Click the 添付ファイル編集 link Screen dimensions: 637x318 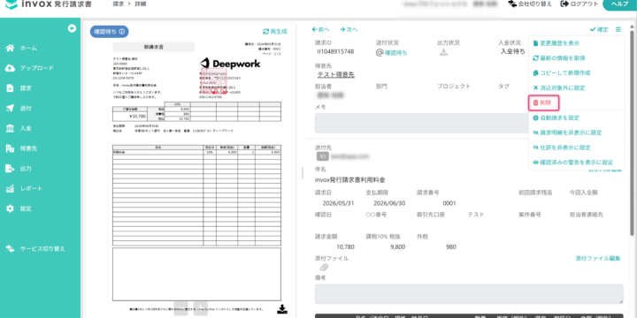[x=597, y=258]
